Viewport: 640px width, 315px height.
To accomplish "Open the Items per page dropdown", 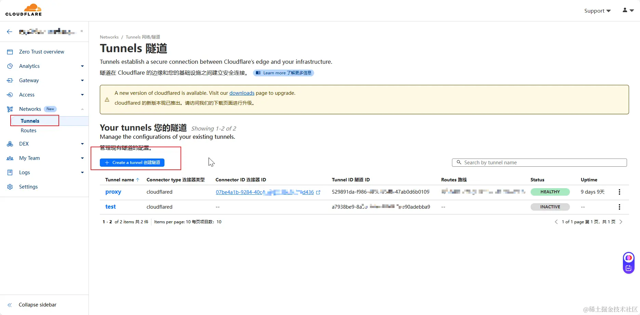I will click(188, 222).
